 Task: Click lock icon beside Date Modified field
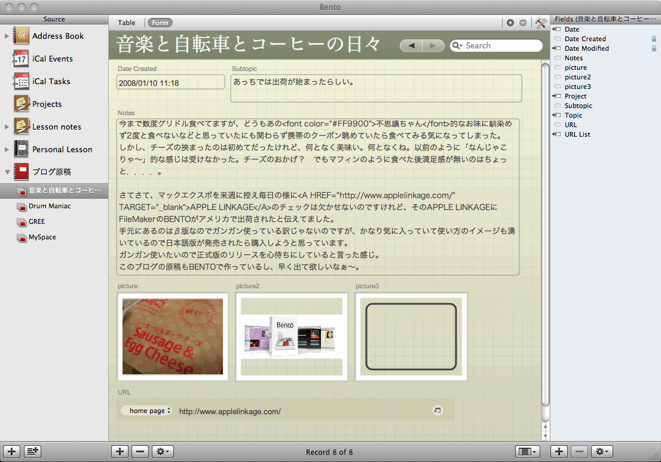click(654, 48)
